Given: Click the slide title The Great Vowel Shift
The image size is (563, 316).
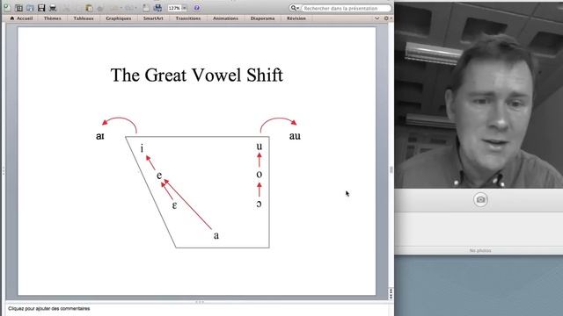Looking at the screenshot, I should coord(197,75).
